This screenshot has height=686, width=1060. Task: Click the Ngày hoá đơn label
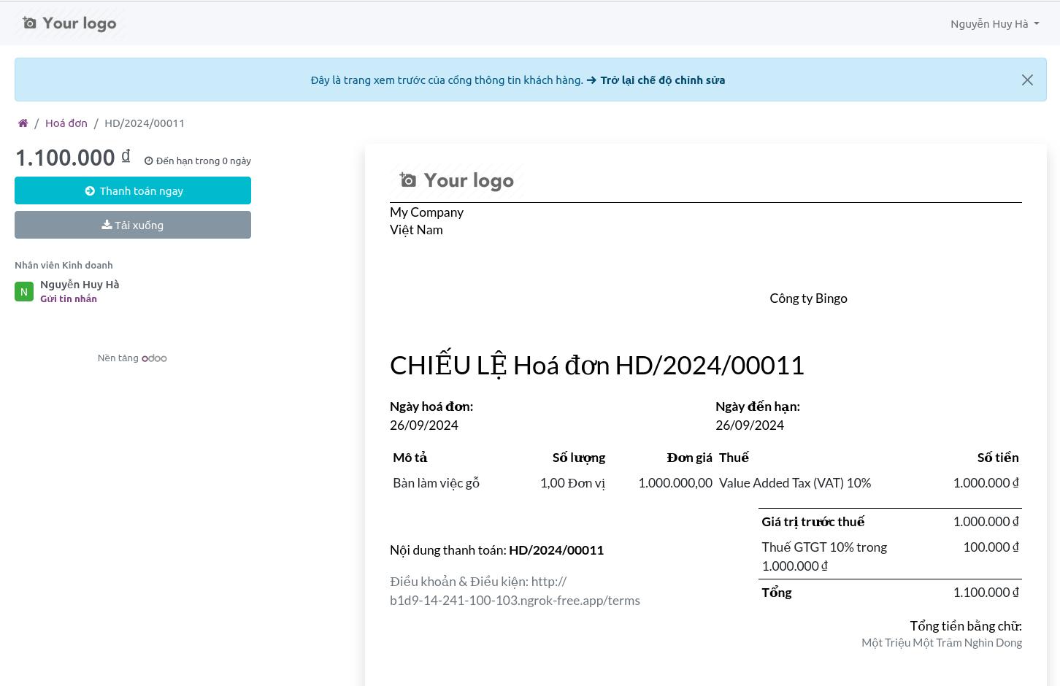coord(431,406)
